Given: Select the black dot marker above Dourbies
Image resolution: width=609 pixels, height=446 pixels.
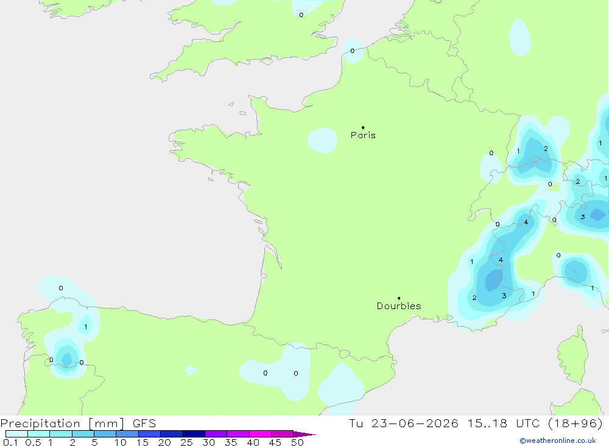Looking at the screenshot, I should 399,298.
